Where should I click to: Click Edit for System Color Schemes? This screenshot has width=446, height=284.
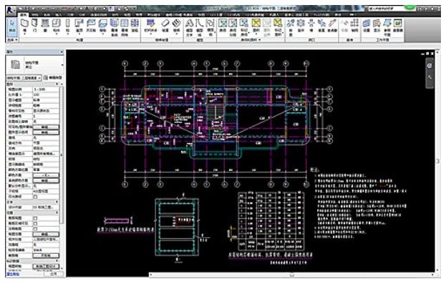tap(46, 181)
